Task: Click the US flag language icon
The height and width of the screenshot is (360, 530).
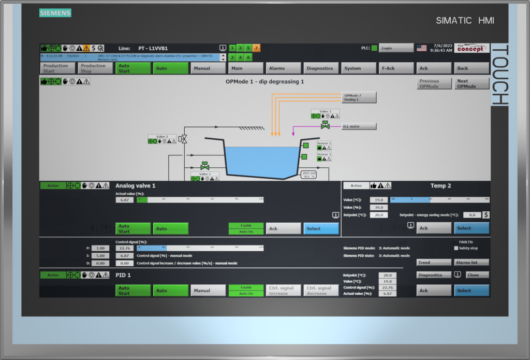Action: pyautogui.click(x=421, y=48)
